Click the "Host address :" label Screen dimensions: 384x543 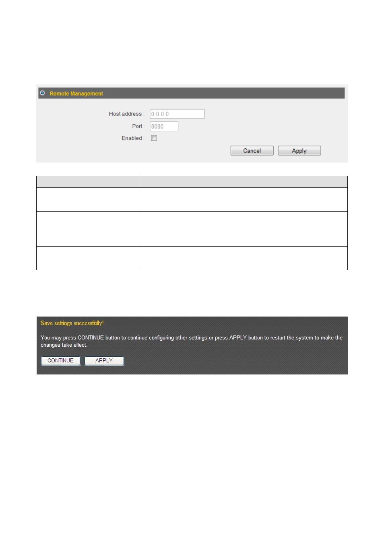126,114
